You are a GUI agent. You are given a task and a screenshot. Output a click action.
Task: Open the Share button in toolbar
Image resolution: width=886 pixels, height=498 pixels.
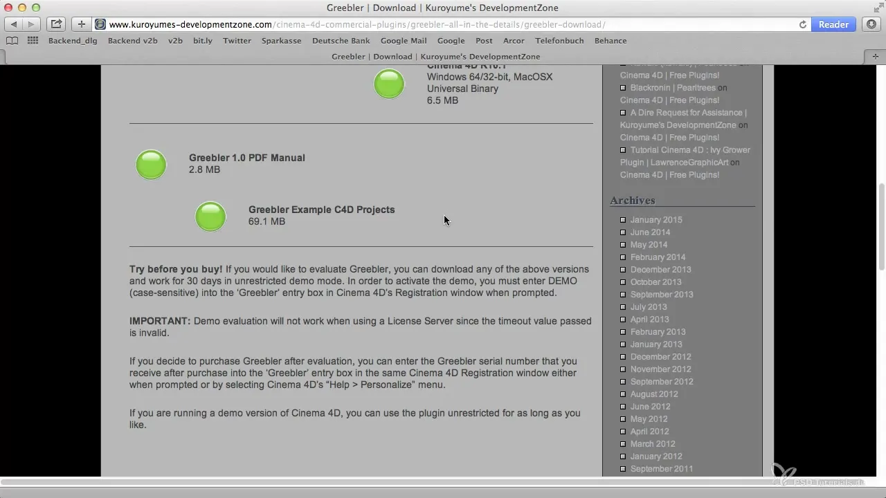[56, 24]
